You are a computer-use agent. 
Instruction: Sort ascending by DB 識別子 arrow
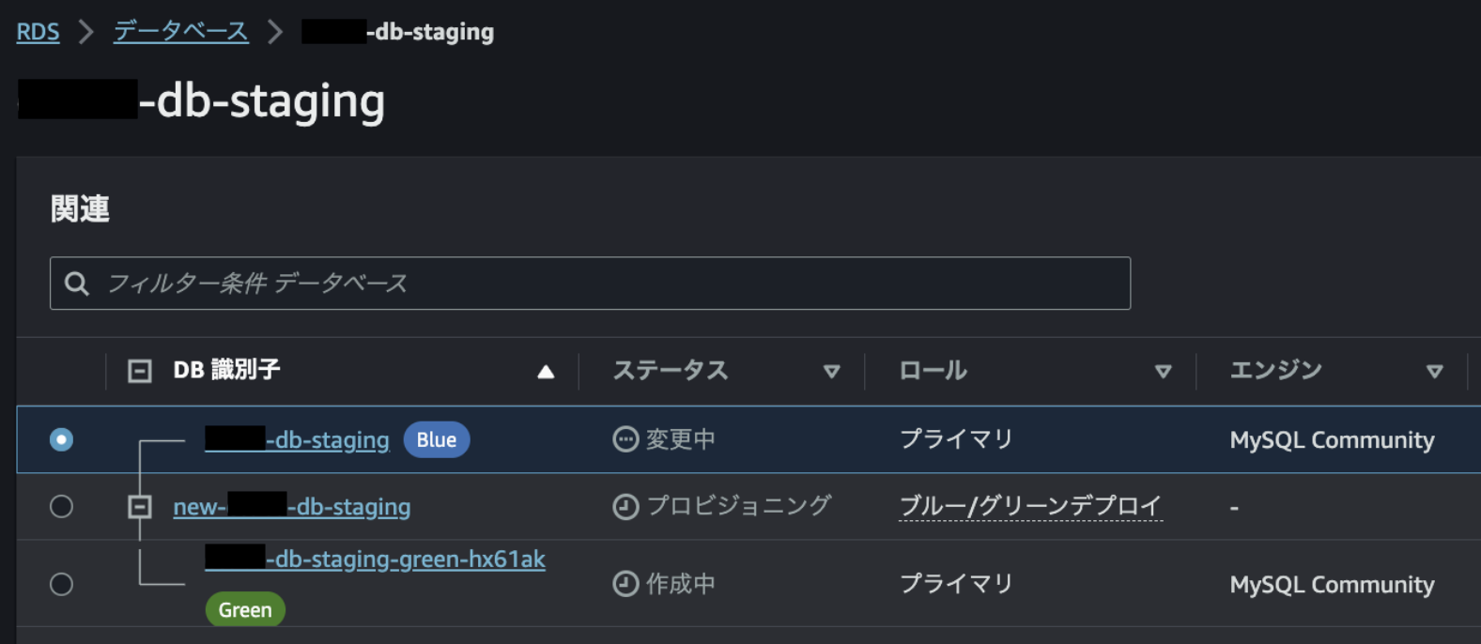click(546, 372)
